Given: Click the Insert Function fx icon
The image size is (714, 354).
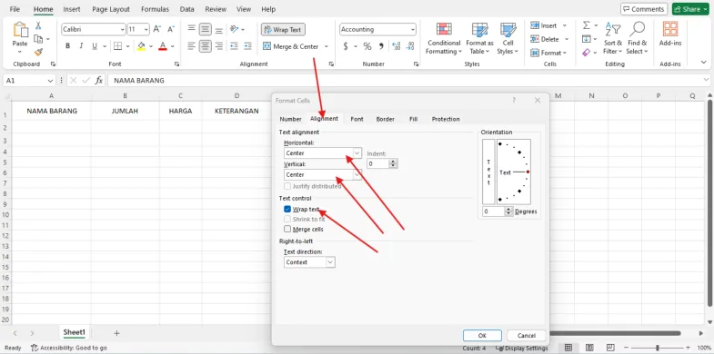Looking at the screenshot, I should 99,81.
